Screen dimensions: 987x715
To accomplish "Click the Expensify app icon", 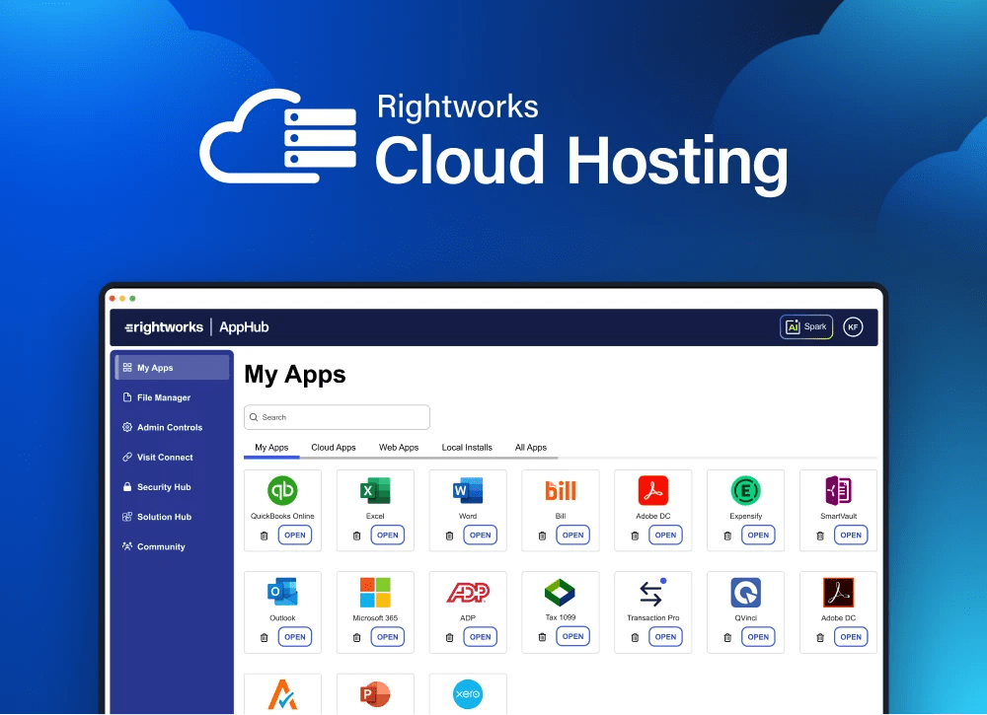I will click(745, 490).
